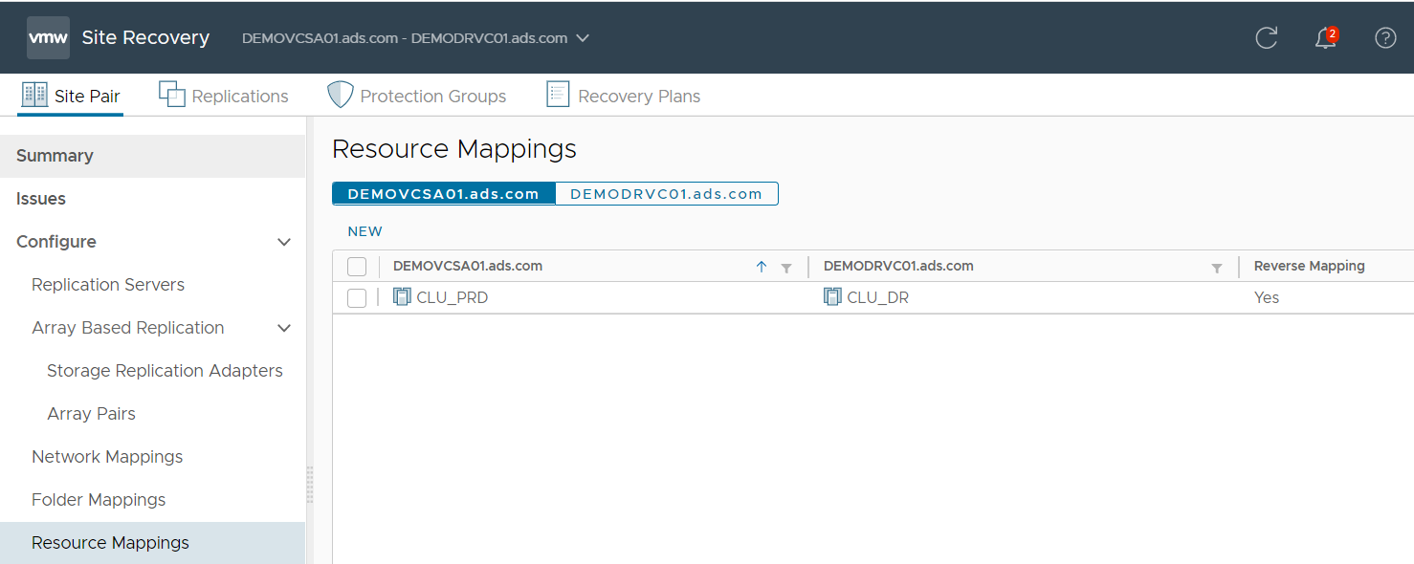Select the DEMODRVC01.ads.com site toggle

(667, 193)
